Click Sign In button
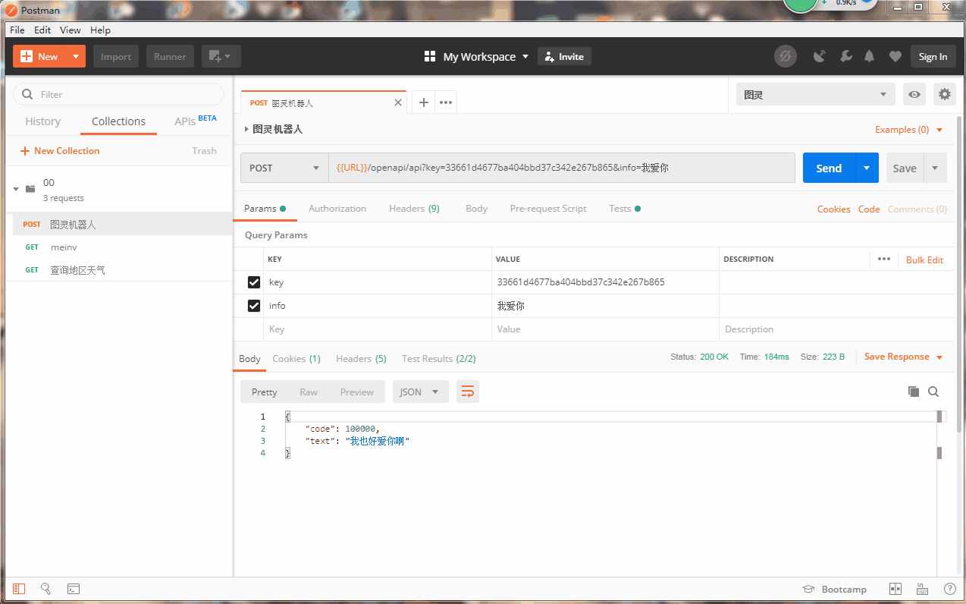 933,56
